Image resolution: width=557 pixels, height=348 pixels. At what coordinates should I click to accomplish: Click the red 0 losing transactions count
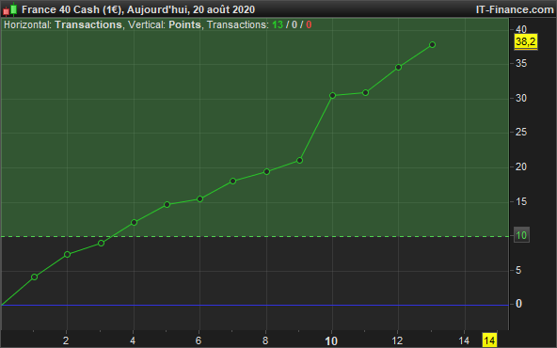coord(309,24)
